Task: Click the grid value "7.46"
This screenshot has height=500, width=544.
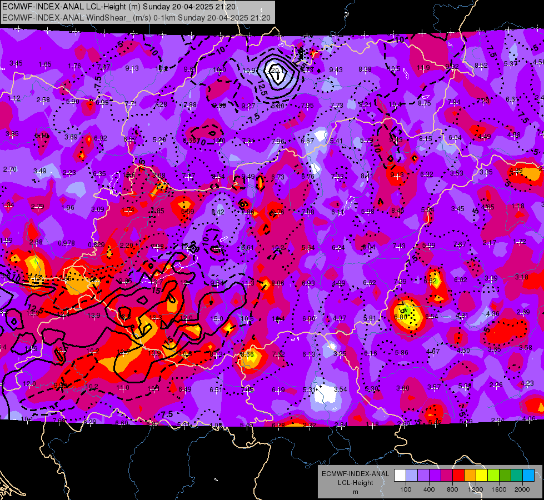Action: pos(247,390)
